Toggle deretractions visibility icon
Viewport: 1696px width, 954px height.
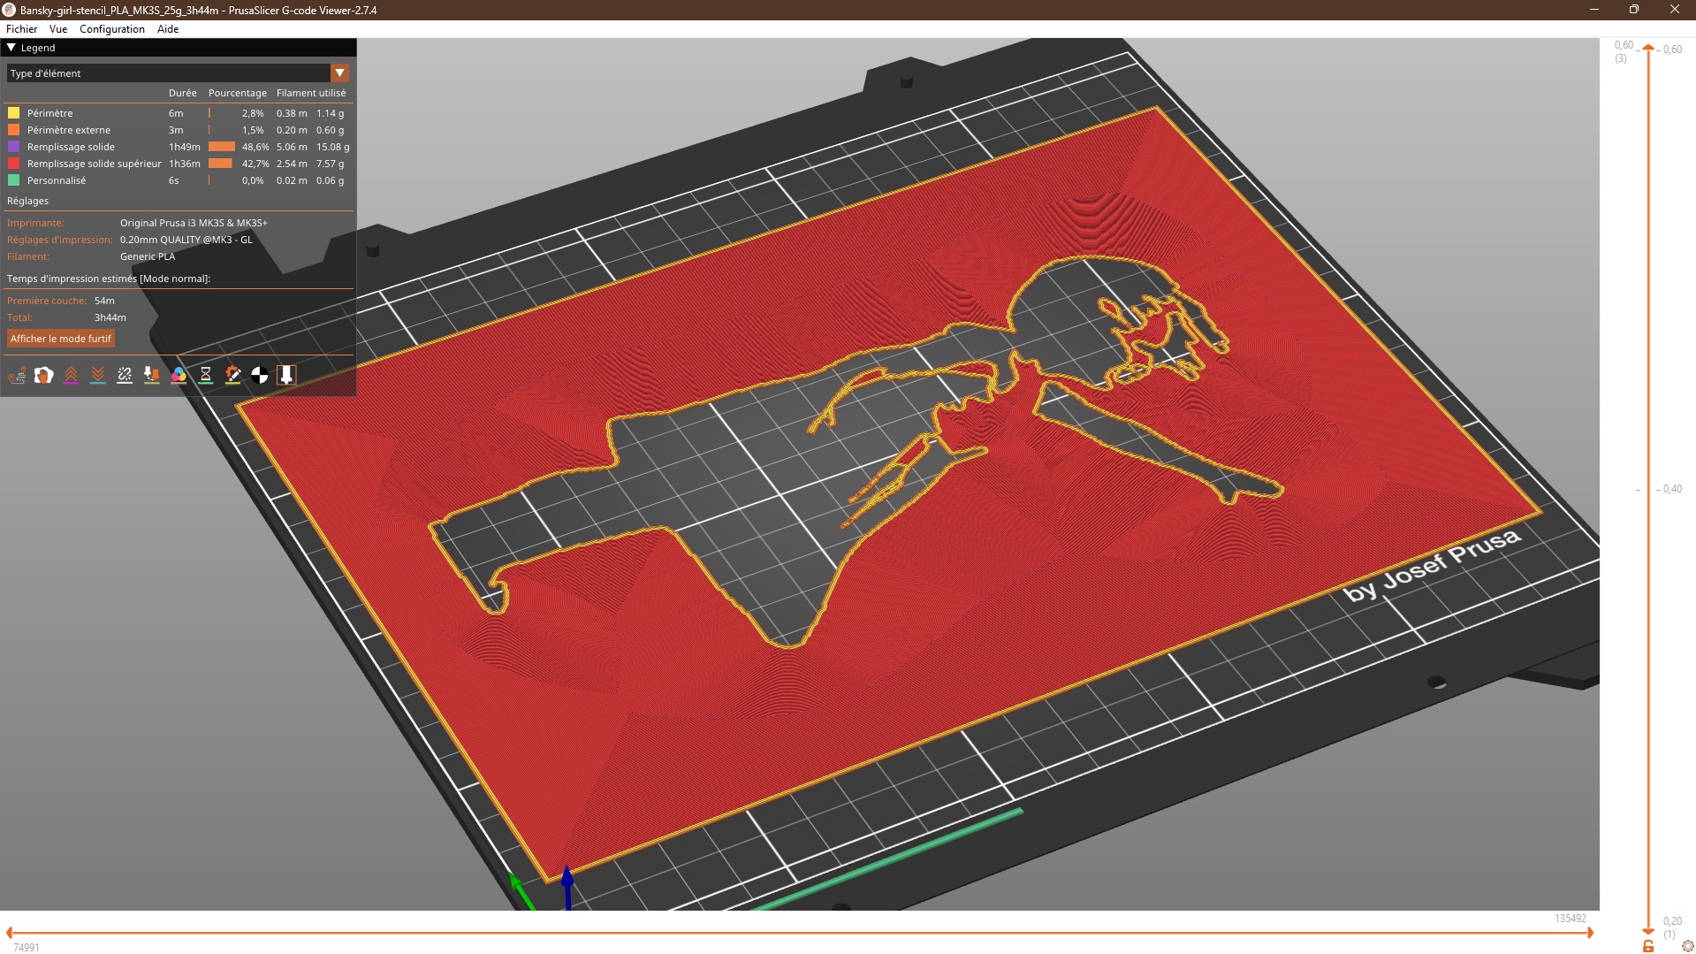pyautogui.click(x=98, y=375)
